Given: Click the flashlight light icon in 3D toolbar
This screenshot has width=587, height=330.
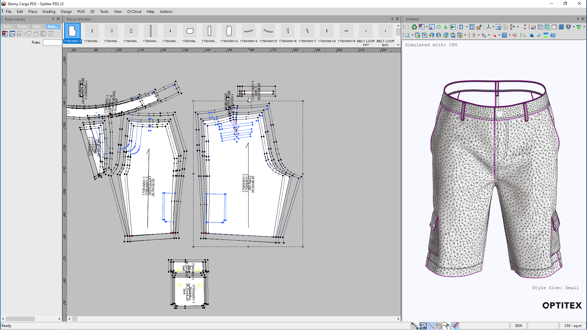Looking at the screenshot, I should pyautogui.click(x=539, y=35).
